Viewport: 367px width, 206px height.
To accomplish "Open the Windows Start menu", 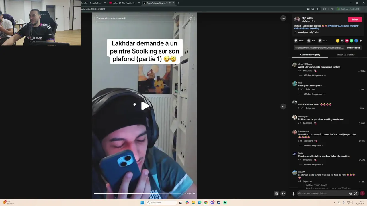I will click(142, 203).
